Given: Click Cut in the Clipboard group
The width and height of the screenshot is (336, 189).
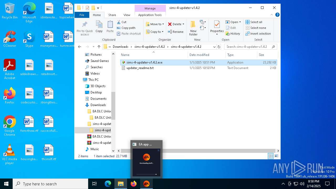Looking at the screenshot, I should [122, 22].
